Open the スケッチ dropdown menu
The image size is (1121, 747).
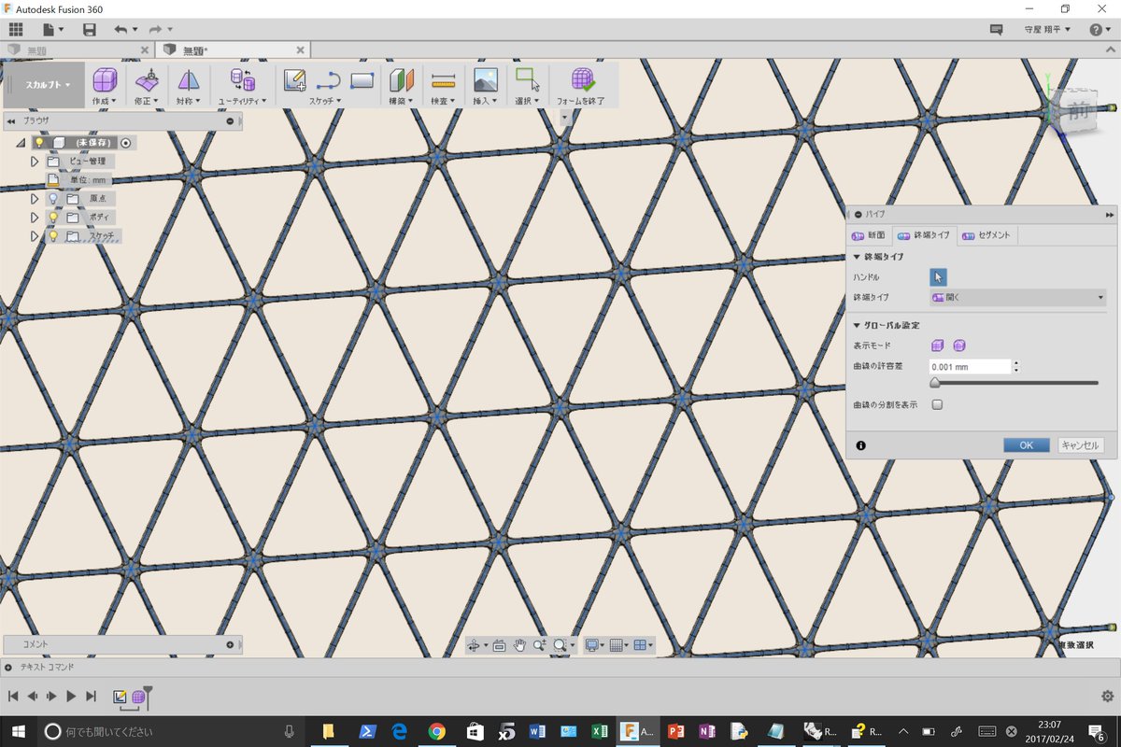325,100
